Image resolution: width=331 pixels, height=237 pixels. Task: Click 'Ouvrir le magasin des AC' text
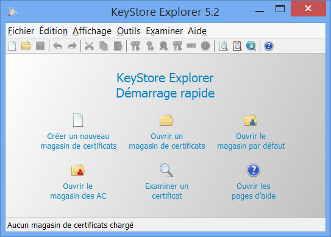pyautogui.click(x=78, y=191)
